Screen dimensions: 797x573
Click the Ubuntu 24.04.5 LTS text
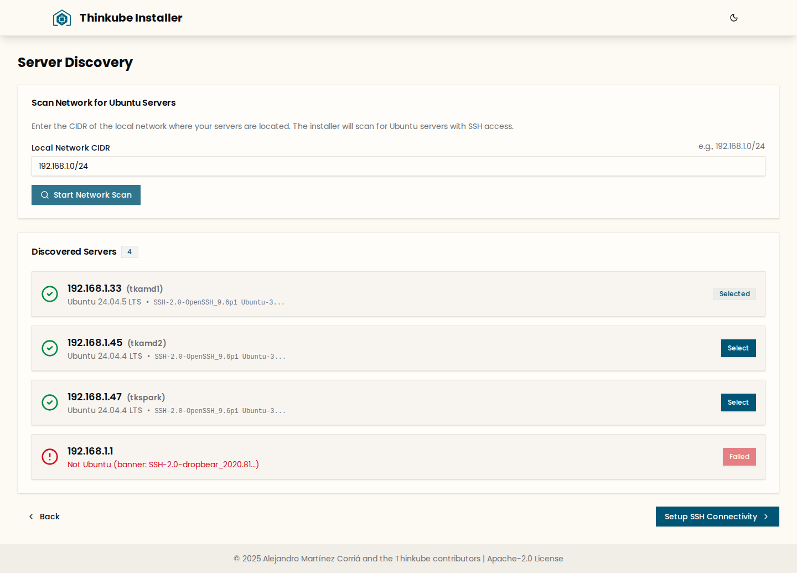104,302
